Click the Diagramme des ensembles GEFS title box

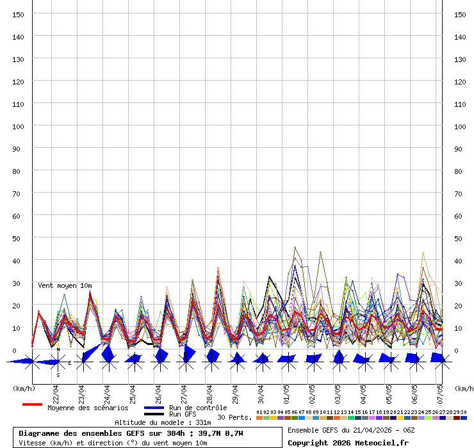click(x=147, y=438)
